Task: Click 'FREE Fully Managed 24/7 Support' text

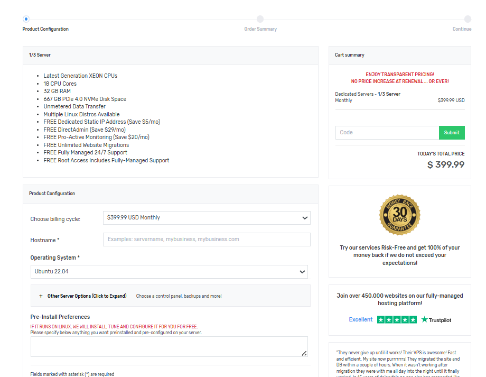Action: (x=85, y=152)
